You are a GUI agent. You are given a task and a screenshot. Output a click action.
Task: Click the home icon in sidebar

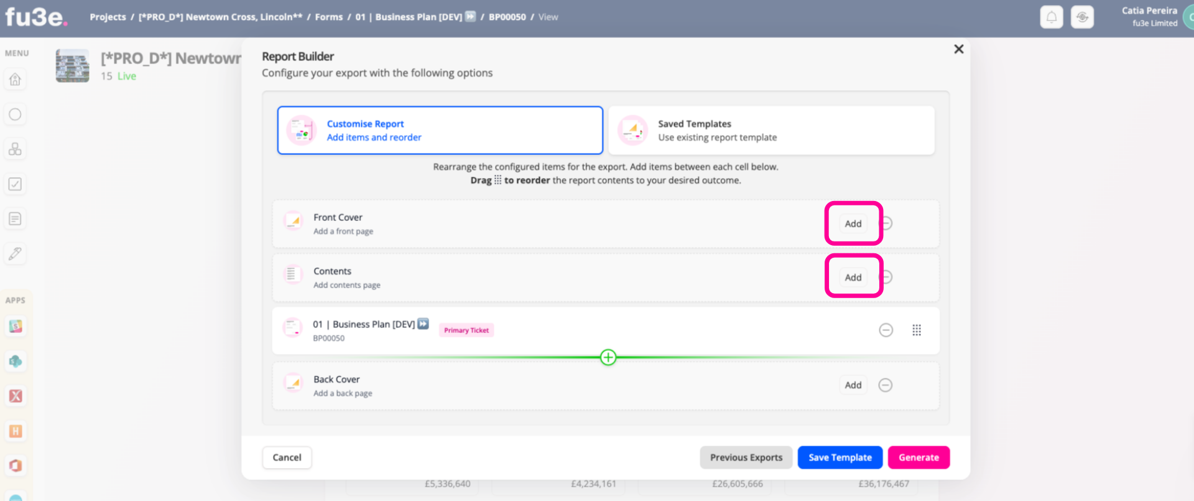[x=16, y=80]
